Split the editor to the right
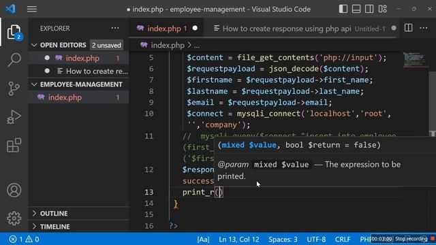This screenshot has width=436, height=245. [409, 28]
